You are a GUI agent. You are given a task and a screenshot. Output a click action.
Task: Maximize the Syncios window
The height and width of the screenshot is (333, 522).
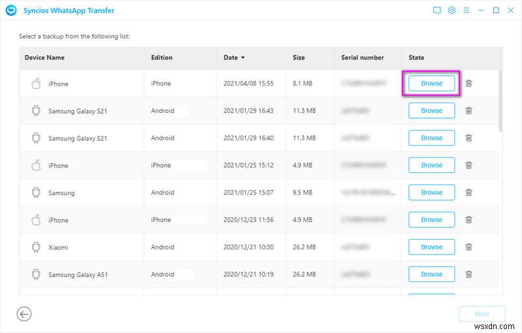pos(496,10)
